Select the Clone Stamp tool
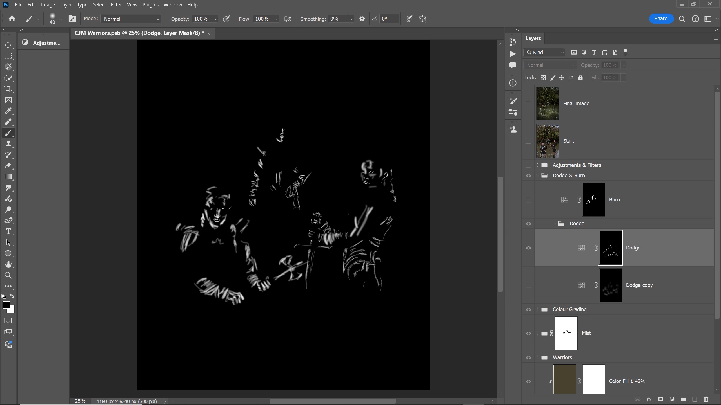The height and width of the screenshot is (405, 721). pos(8,144)
